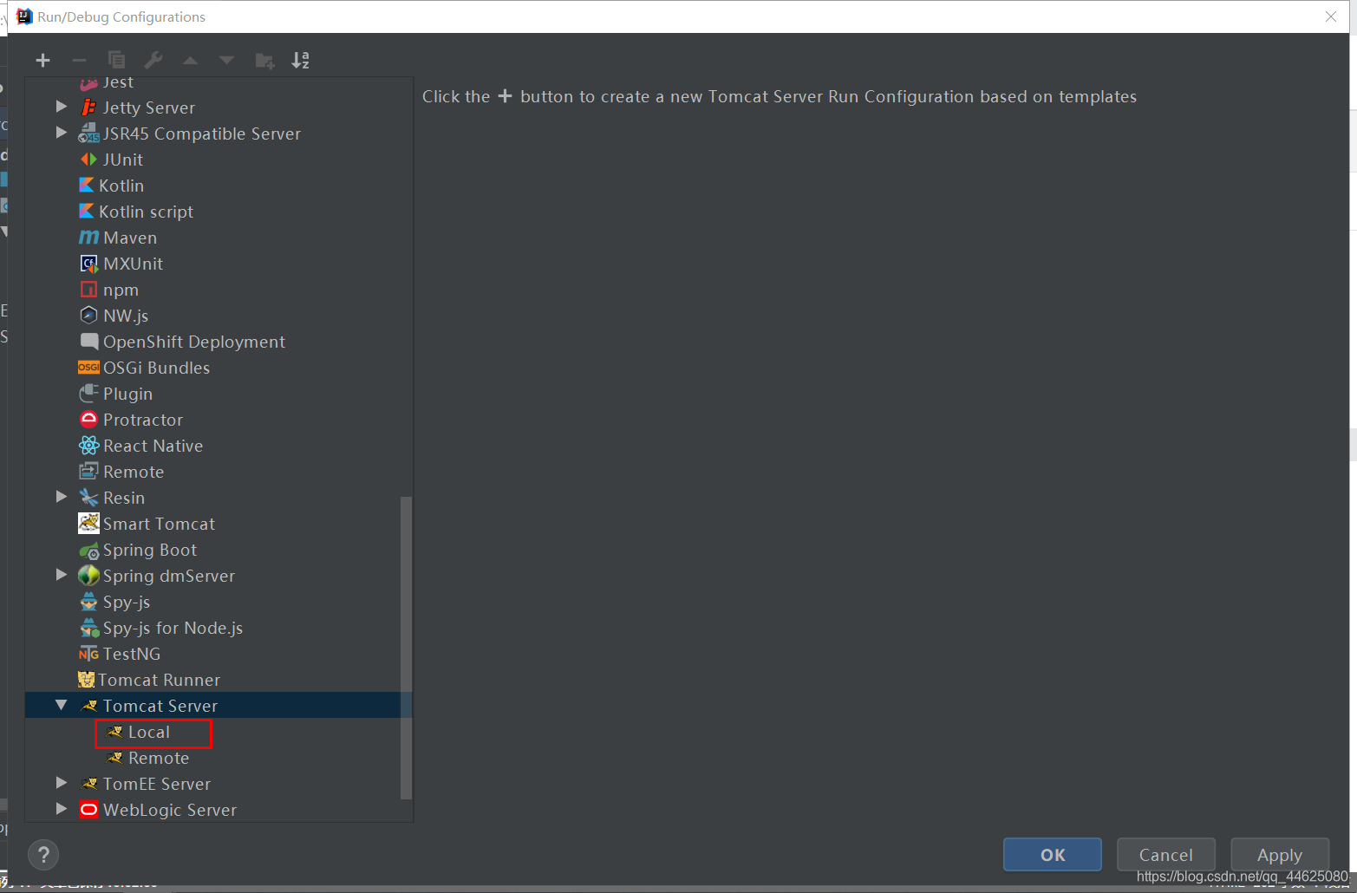Click the Tomcat Runner icon
This screenshot has width=1357, height=893.
pos(87,680)
